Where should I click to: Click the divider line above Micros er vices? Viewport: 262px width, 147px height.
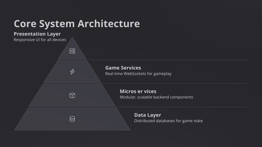[174, 83]
